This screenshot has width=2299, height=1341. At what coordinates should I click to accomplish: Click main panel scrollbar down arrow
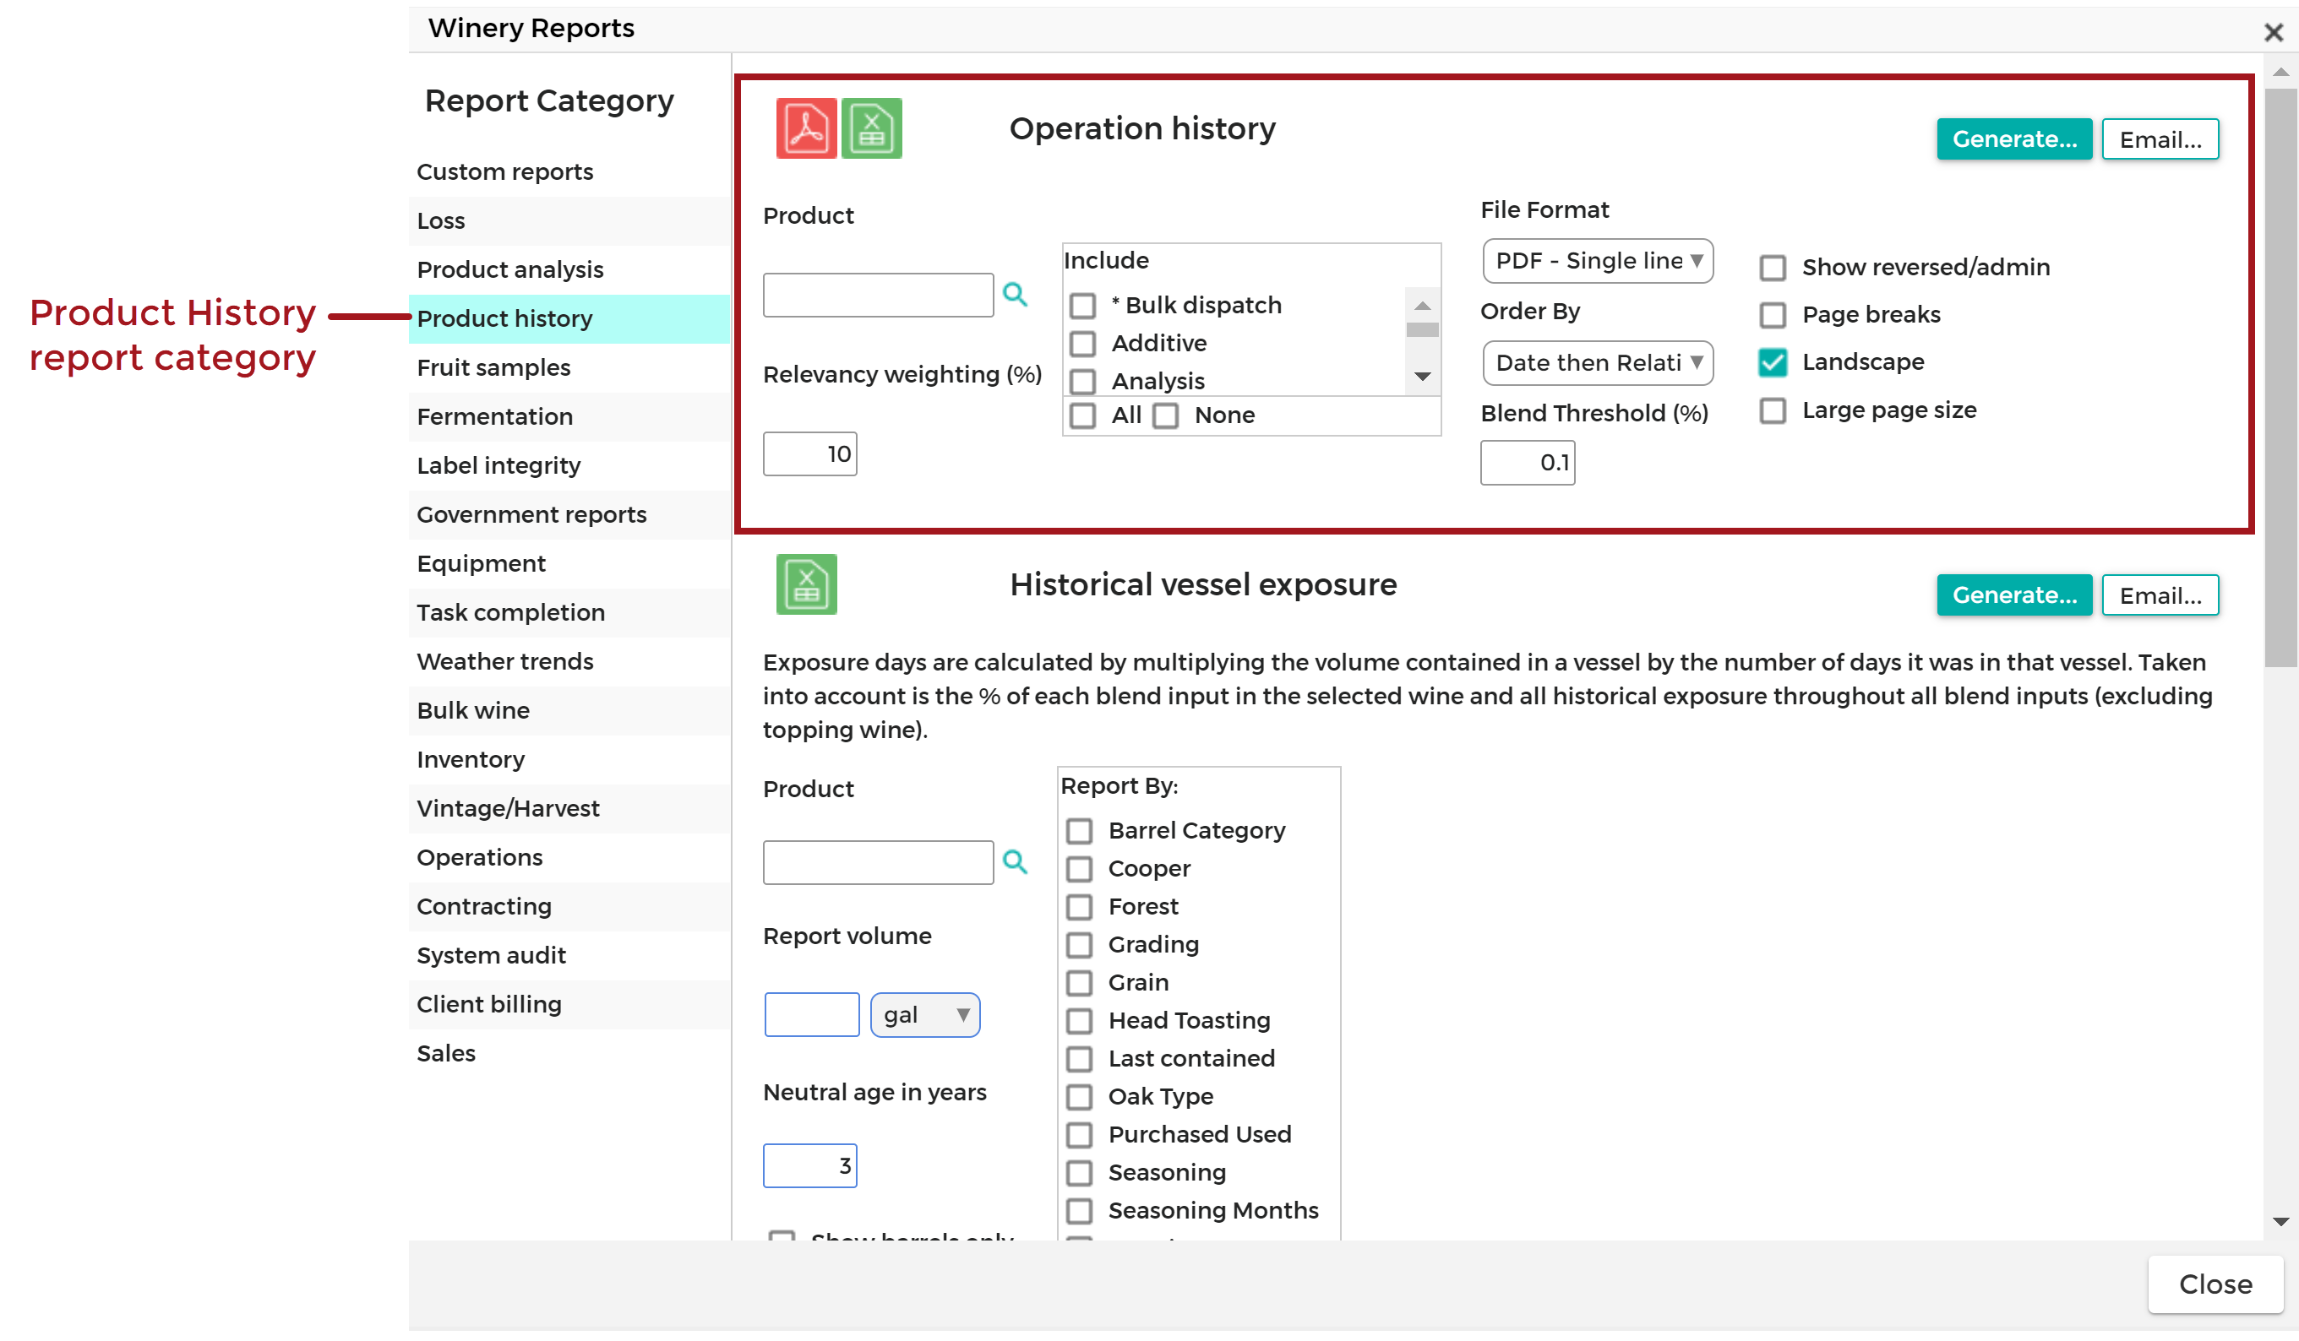pyautogui.click(x=2280, y=1222)
